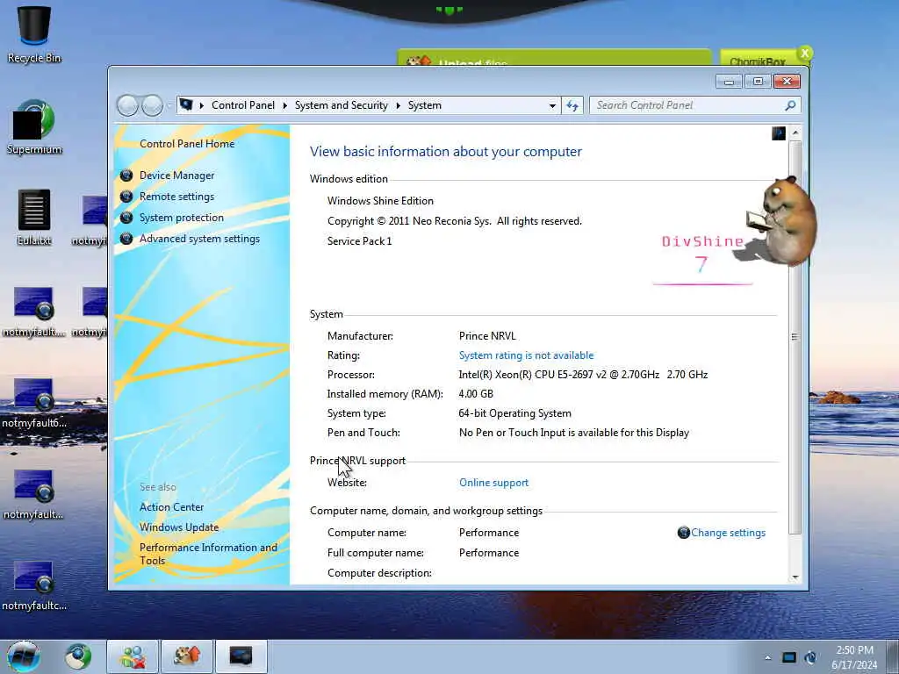899x674 pixels.
Task: Click the Prince NRVL manufacturer value
Action: pyautogui.click(x=487, y=336)
